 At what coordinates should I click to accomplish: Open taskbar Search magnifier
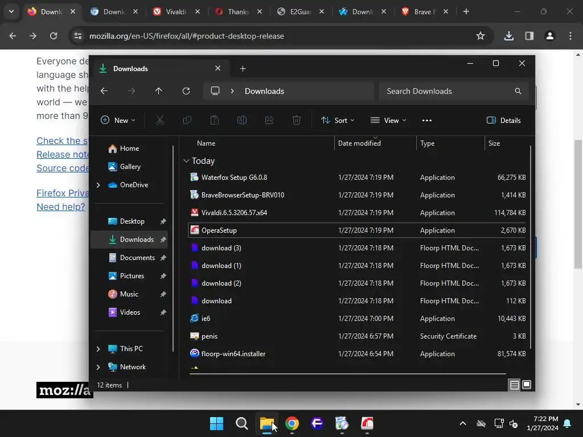[241, 423]
